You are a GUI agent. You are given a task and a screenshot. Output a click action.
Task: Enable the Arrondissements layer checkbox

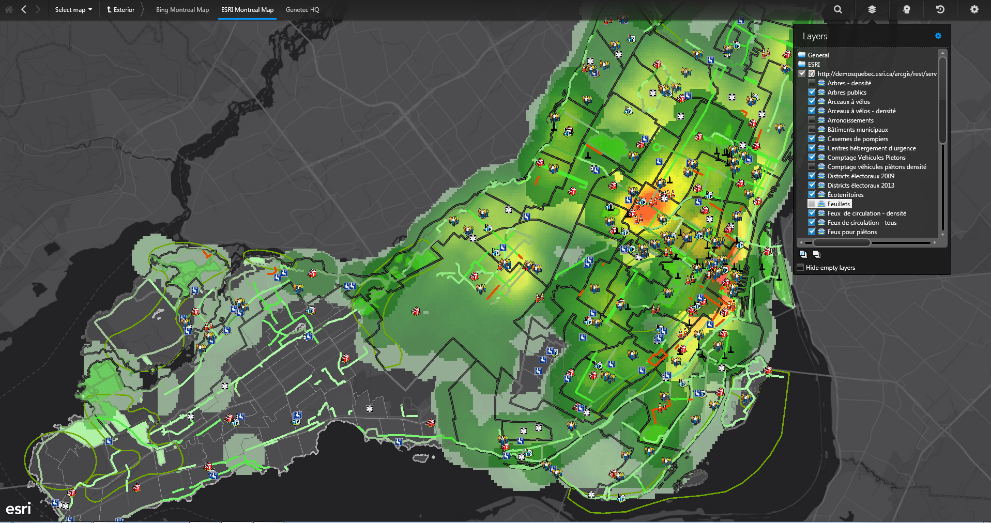click(812, 120)
